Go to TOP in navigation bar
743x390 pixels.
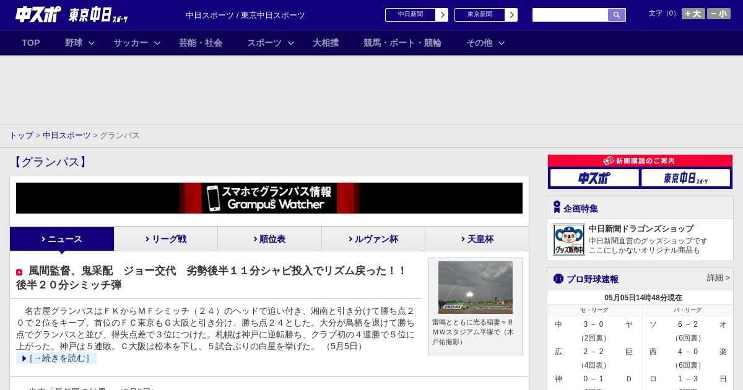click(31, 43)
